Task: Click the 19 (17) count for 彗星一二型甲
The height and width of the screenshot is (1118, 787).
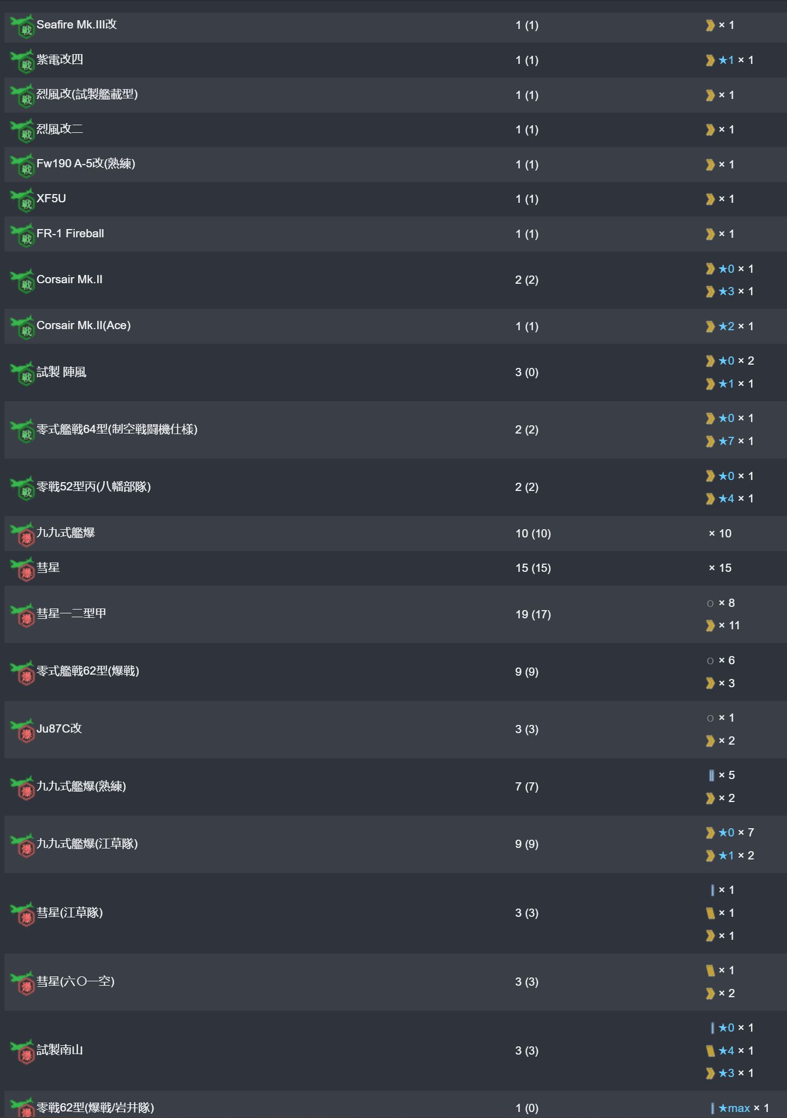Action: (533, 614)
